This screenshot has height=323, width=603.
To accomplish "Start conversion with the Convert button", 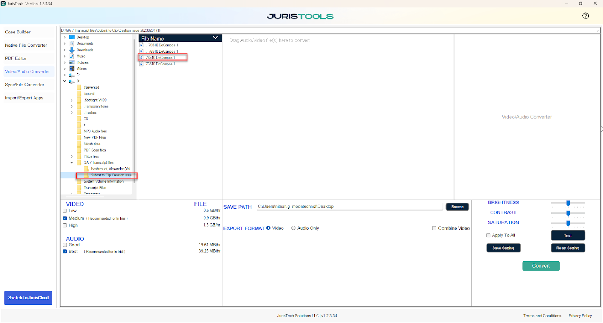I will 541,266.
